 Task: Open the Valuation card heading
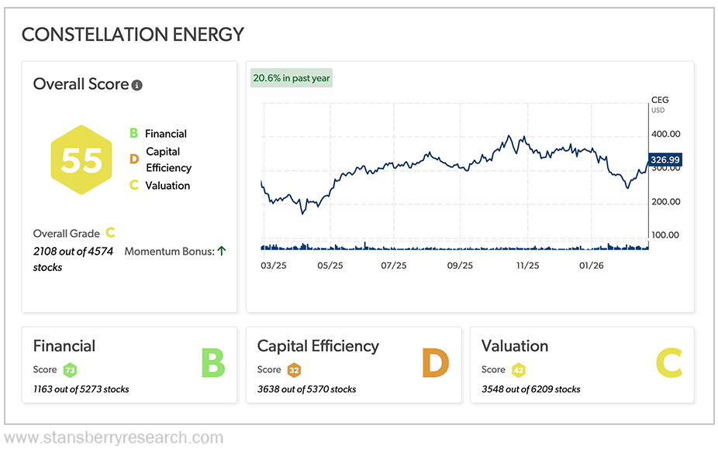(x=515, y=346)
